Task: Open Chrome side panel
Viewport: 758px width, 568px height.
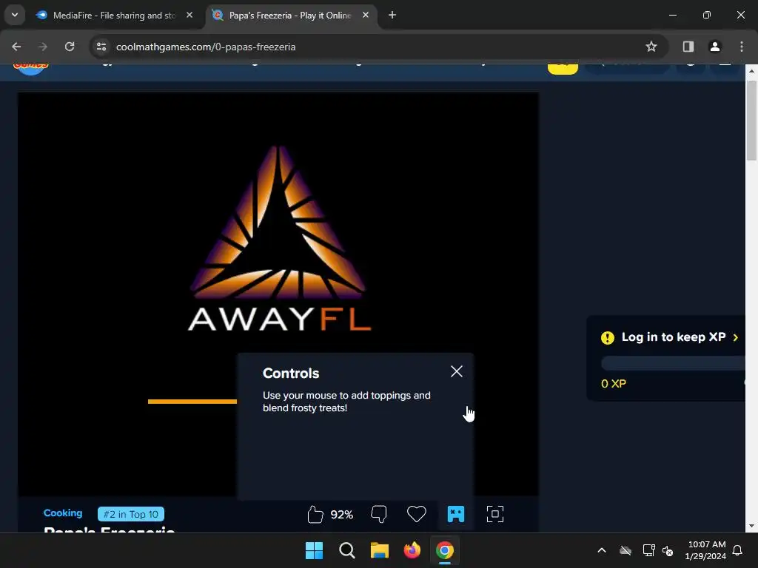Action: (x=688, y=47)
